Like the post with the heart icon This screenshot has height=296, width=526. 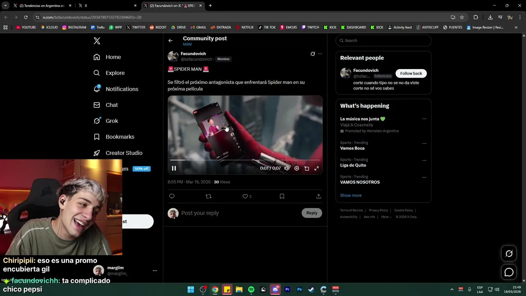tap(245, 196)
